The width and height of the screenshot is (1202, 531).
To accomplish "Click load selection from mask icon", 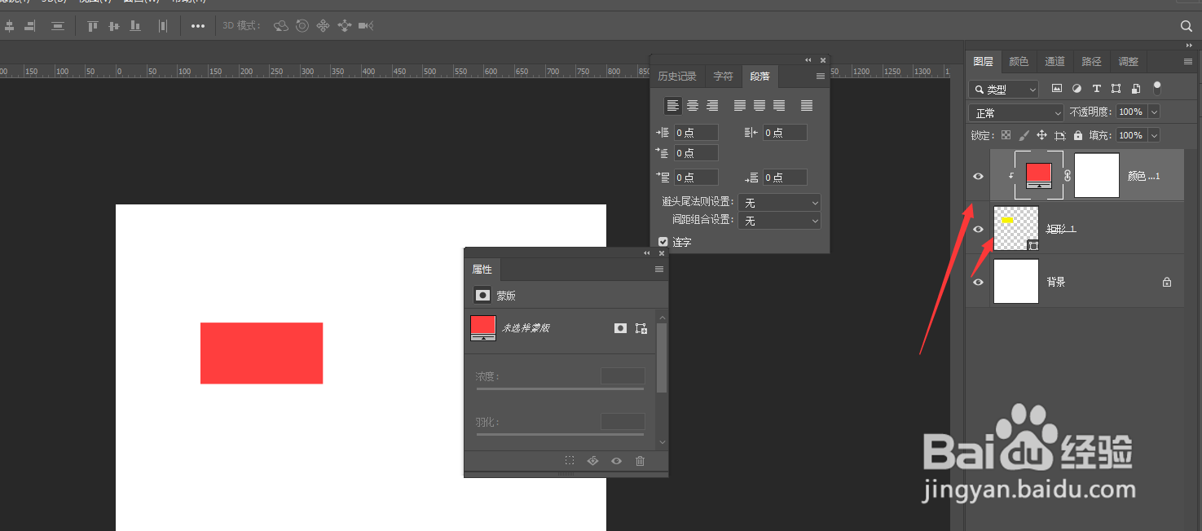I will tap(570, 461).
